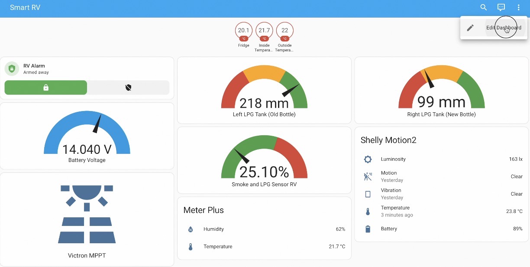Viewport: 530px width, 267px height.
Task: Click the Shelly Motion2 card title
Action: pyautogui.click(x=388, y=140)
